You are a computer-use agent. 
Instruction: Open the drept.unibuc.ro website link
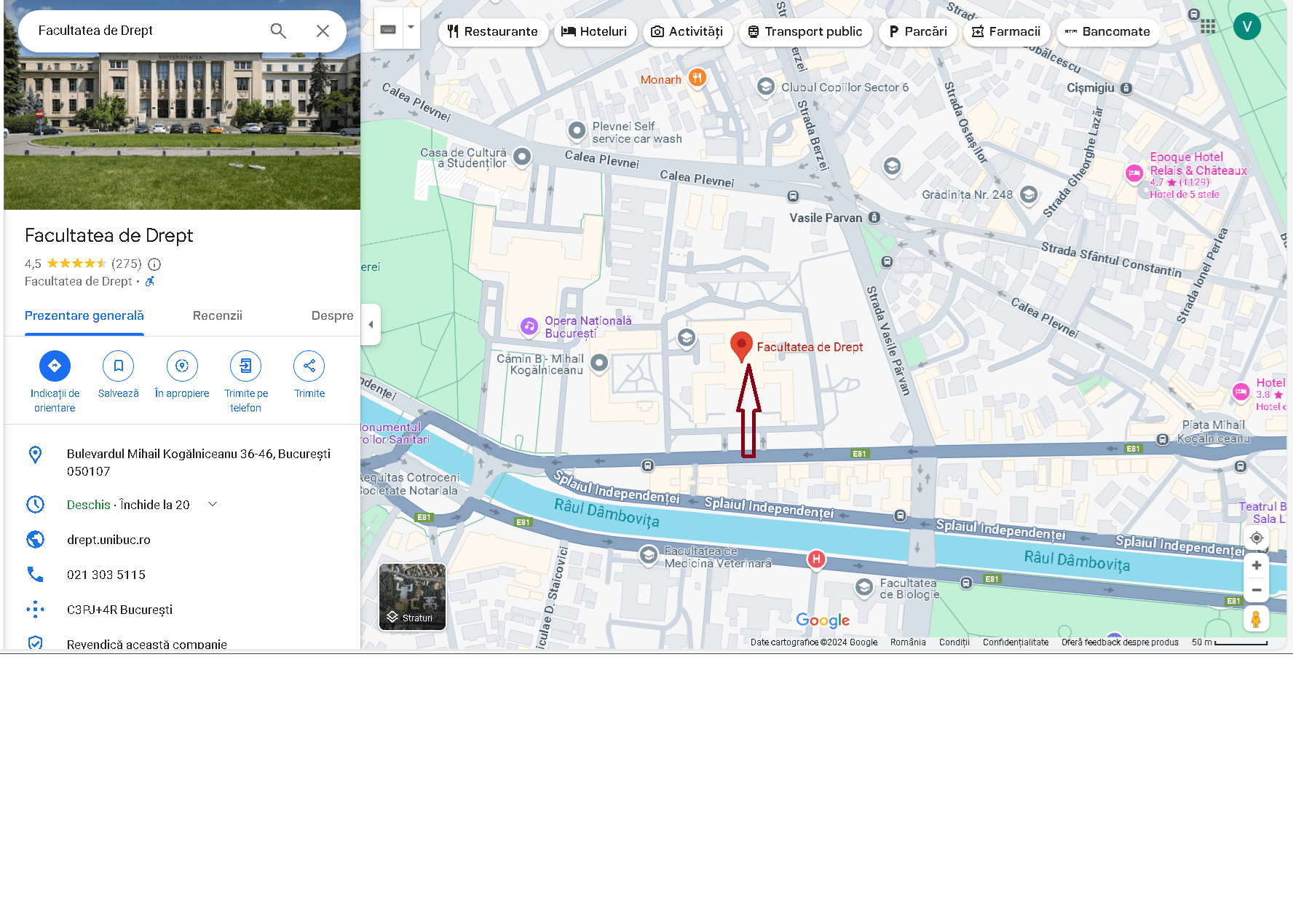[108, 540]
